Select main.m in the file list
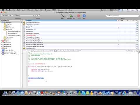The height and width of the screenshot is (105, 140). coord(28,28)
